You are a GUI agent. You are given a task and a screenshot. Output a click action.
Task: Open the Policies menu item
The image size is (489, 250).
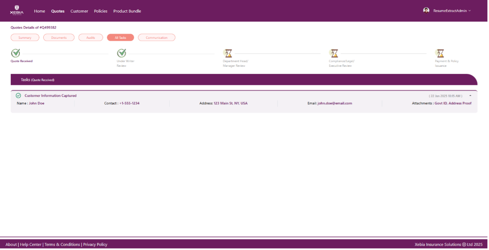pyautogui.click(x=101, y=11)
